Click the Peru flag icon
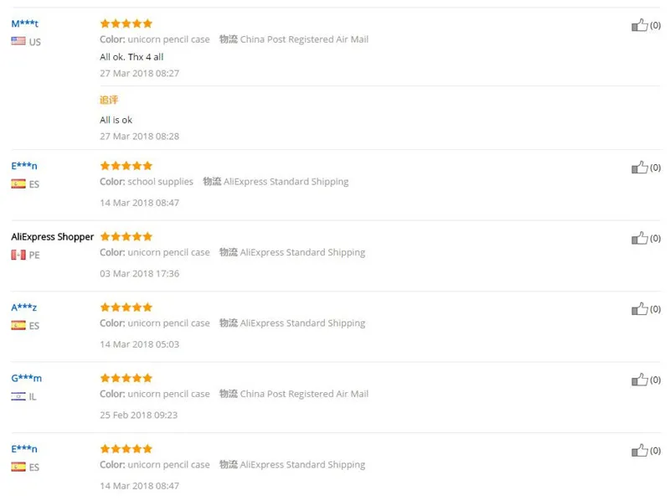The width and height of the screenshot is (670, 501). click(18, 255)
